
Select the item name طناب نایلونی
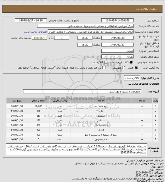101,140
